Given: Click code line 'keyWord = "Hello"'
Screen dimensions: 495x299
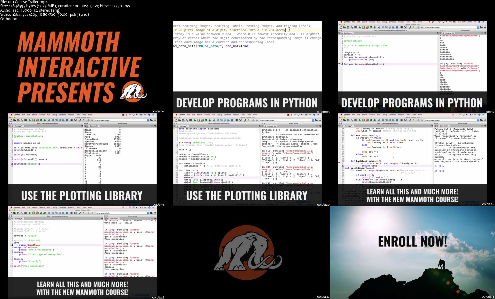Looking at the screenshot, I should point(25,236).
